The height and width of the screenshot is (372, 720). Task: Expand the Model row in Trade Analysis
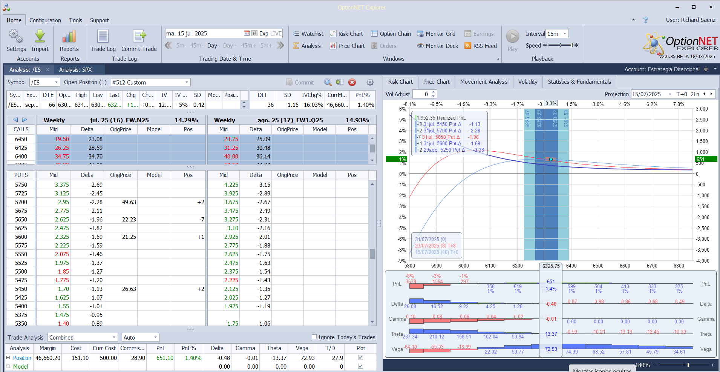coord(8,366)
